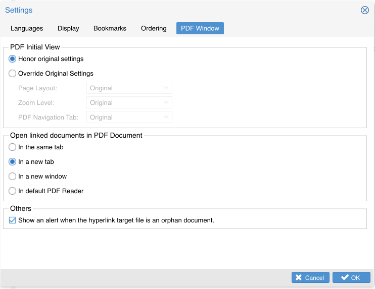Click the PDF Window tab
Screen dimensions: 375x289
[200, 28]
